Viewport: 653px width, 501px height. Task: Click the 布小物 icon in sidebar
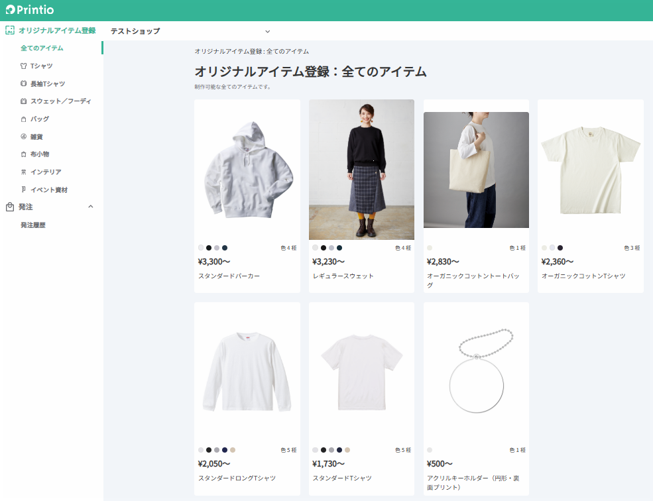[x=24, y=154]
